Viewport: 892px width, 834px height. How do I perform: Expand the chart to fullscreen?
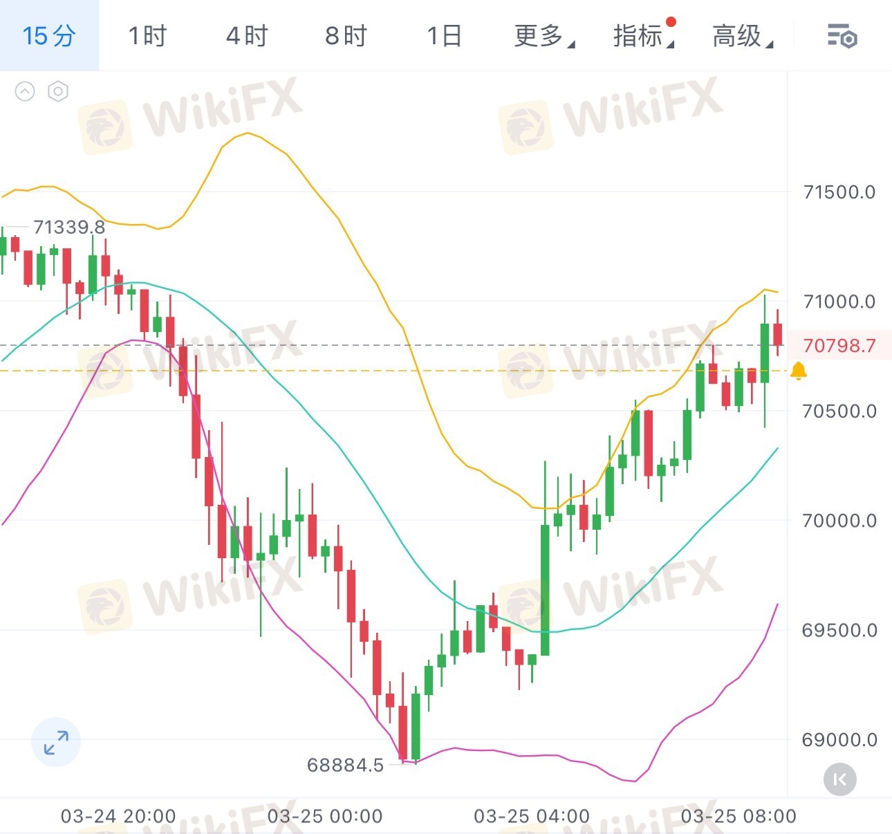click(56, 742)
